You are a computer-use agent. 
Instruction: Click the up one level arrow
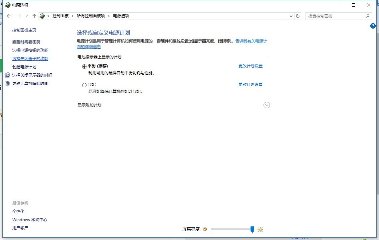coord(34,16)
